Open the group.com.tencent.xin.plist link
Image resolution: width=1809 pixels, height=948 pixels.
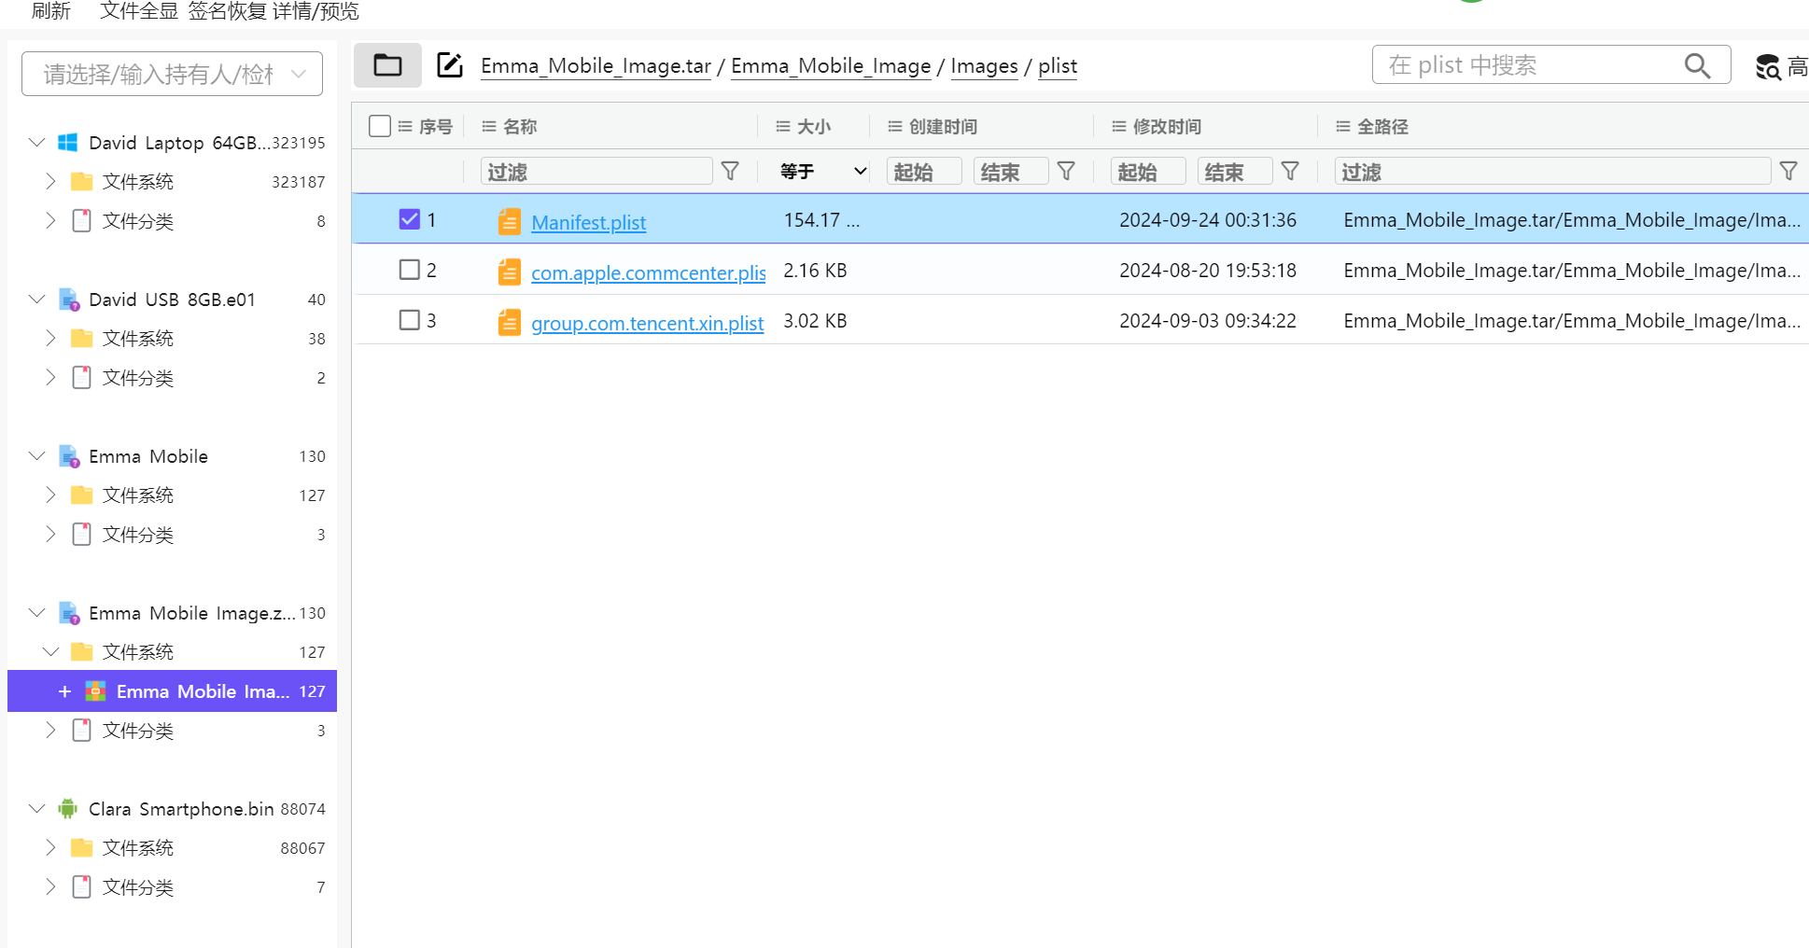click(647, 323)
